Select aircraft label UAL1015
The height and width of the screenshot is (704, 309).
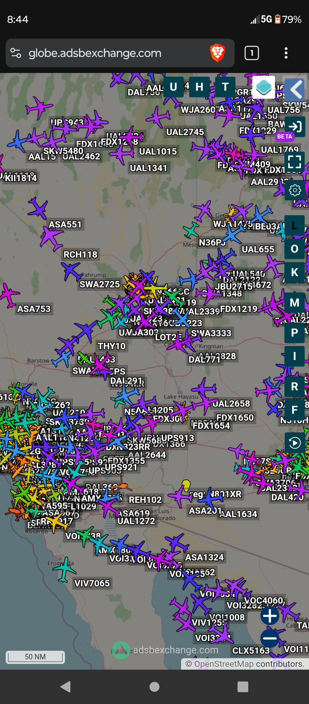point(158,151)
